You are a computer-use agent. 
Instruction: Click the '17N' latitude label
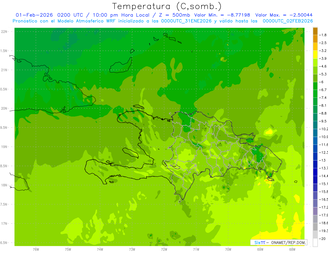4,224
